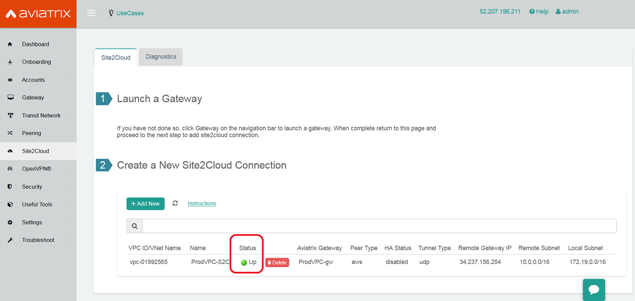
Task: Expand the Transit Network sidebar menu
Action: [41, 115]
